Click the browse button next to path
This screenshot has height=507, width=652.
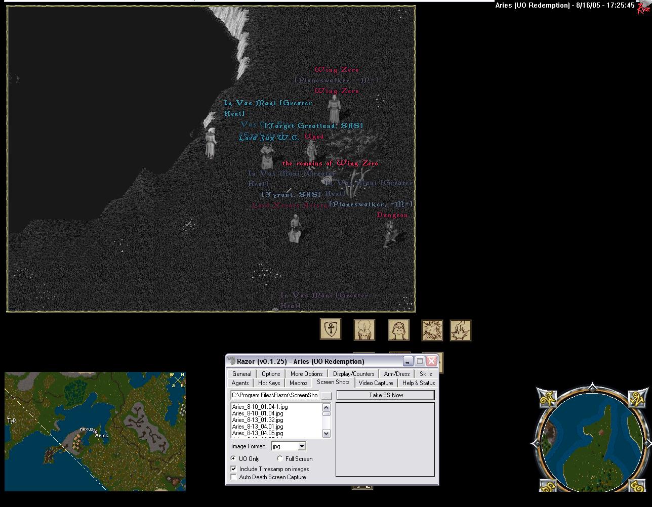(326, 396)
